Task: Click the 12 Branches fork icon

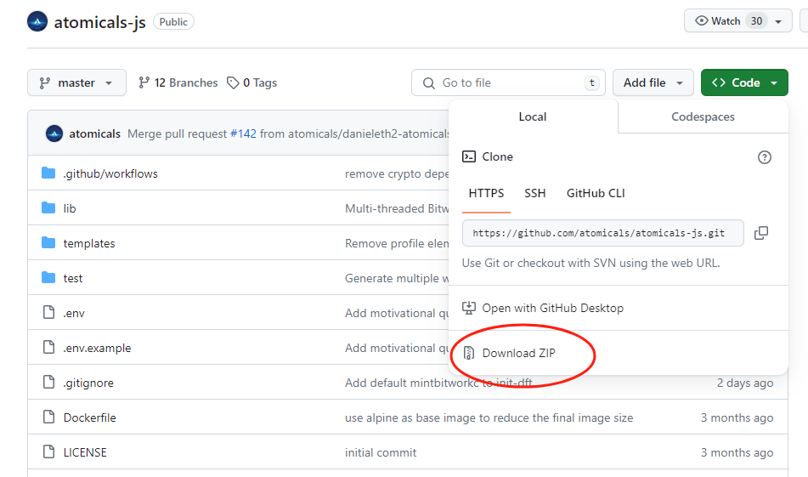Action: [144, 82]
